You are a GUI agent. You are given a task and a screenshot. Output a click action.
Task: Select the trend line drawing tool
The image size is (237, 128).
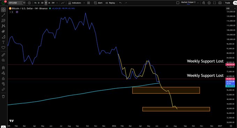point(3,15)
